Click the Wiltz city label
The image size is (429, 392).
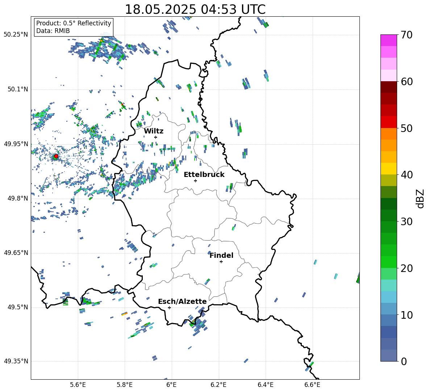pyautogui.click(x=154, y=131)
